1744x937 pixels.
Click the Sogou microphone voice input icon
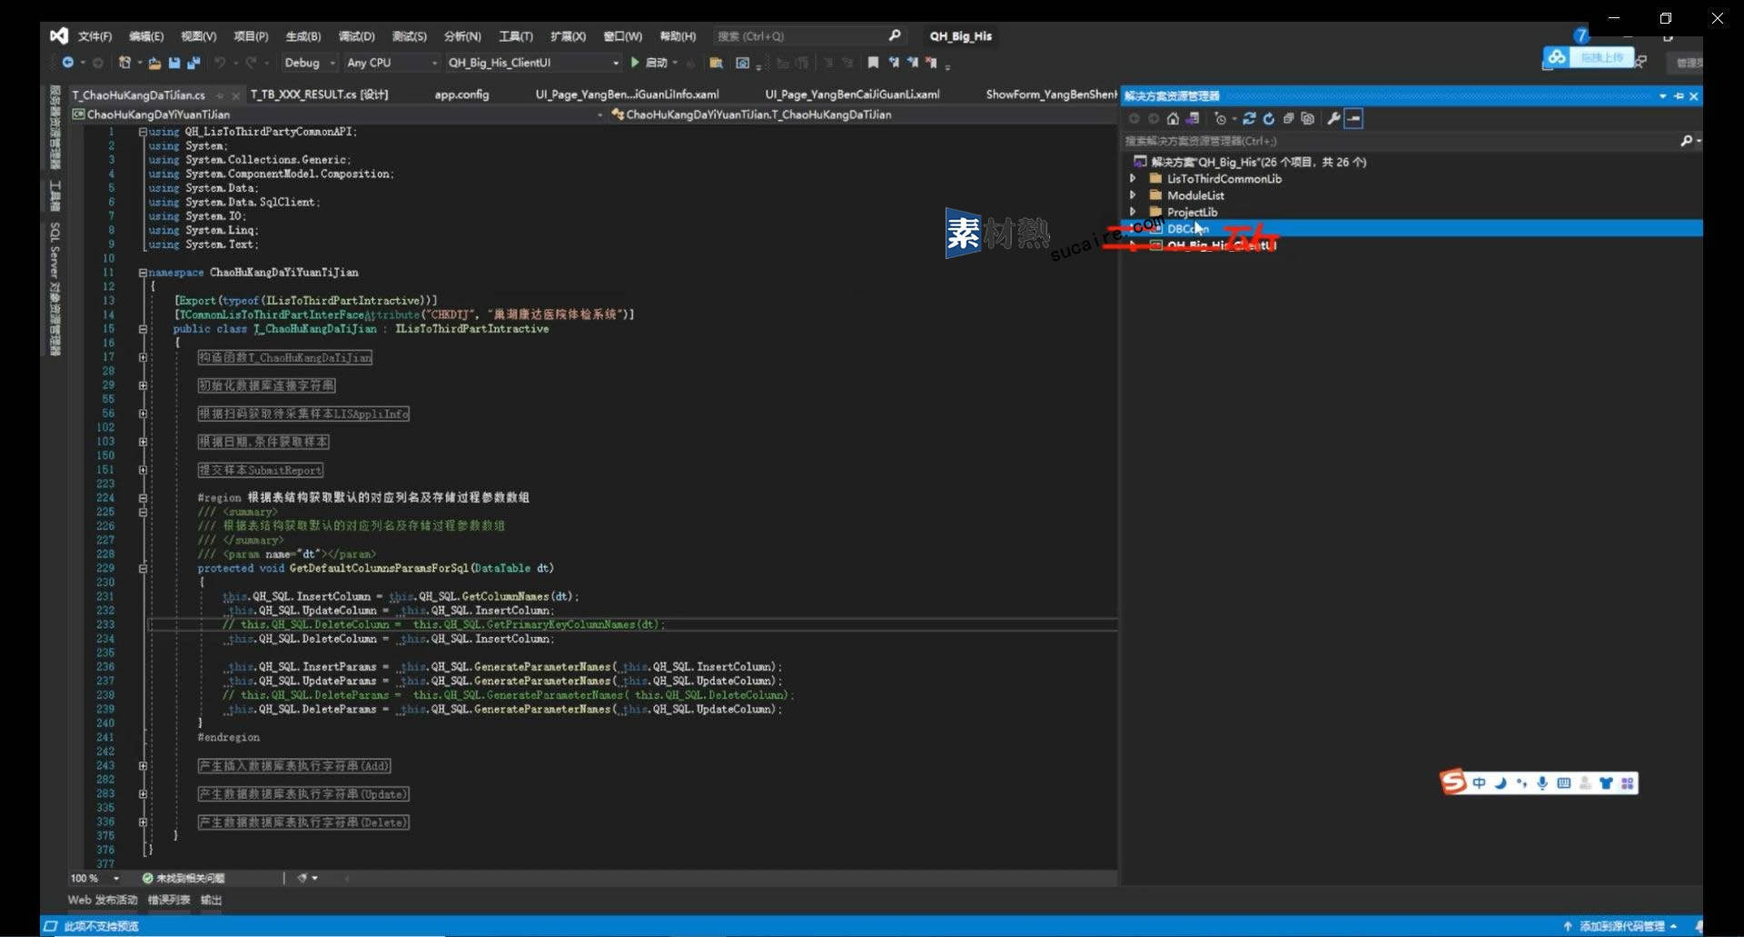(1542, 783)
